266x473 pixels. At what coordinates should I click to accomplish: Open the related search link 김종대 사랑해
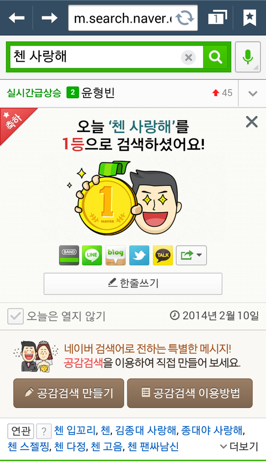[x=146, y=430]
